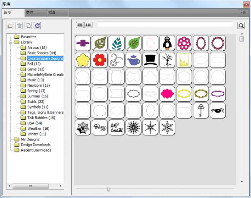The width and height of the screenshot is (251, 198).
Task: Click the refresh library icon
Action: (x=37, y=26)
